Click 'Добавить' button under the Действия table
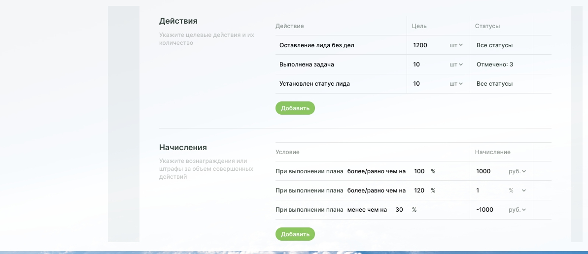 (x=295, y=108)
